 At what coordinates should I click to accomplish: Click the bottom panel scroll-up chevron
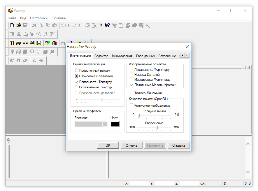pos(248,144)
